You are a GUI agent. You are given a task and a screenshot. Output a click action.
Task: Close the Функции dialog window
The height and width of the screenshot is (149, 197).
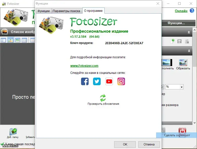tap(158, 4)
